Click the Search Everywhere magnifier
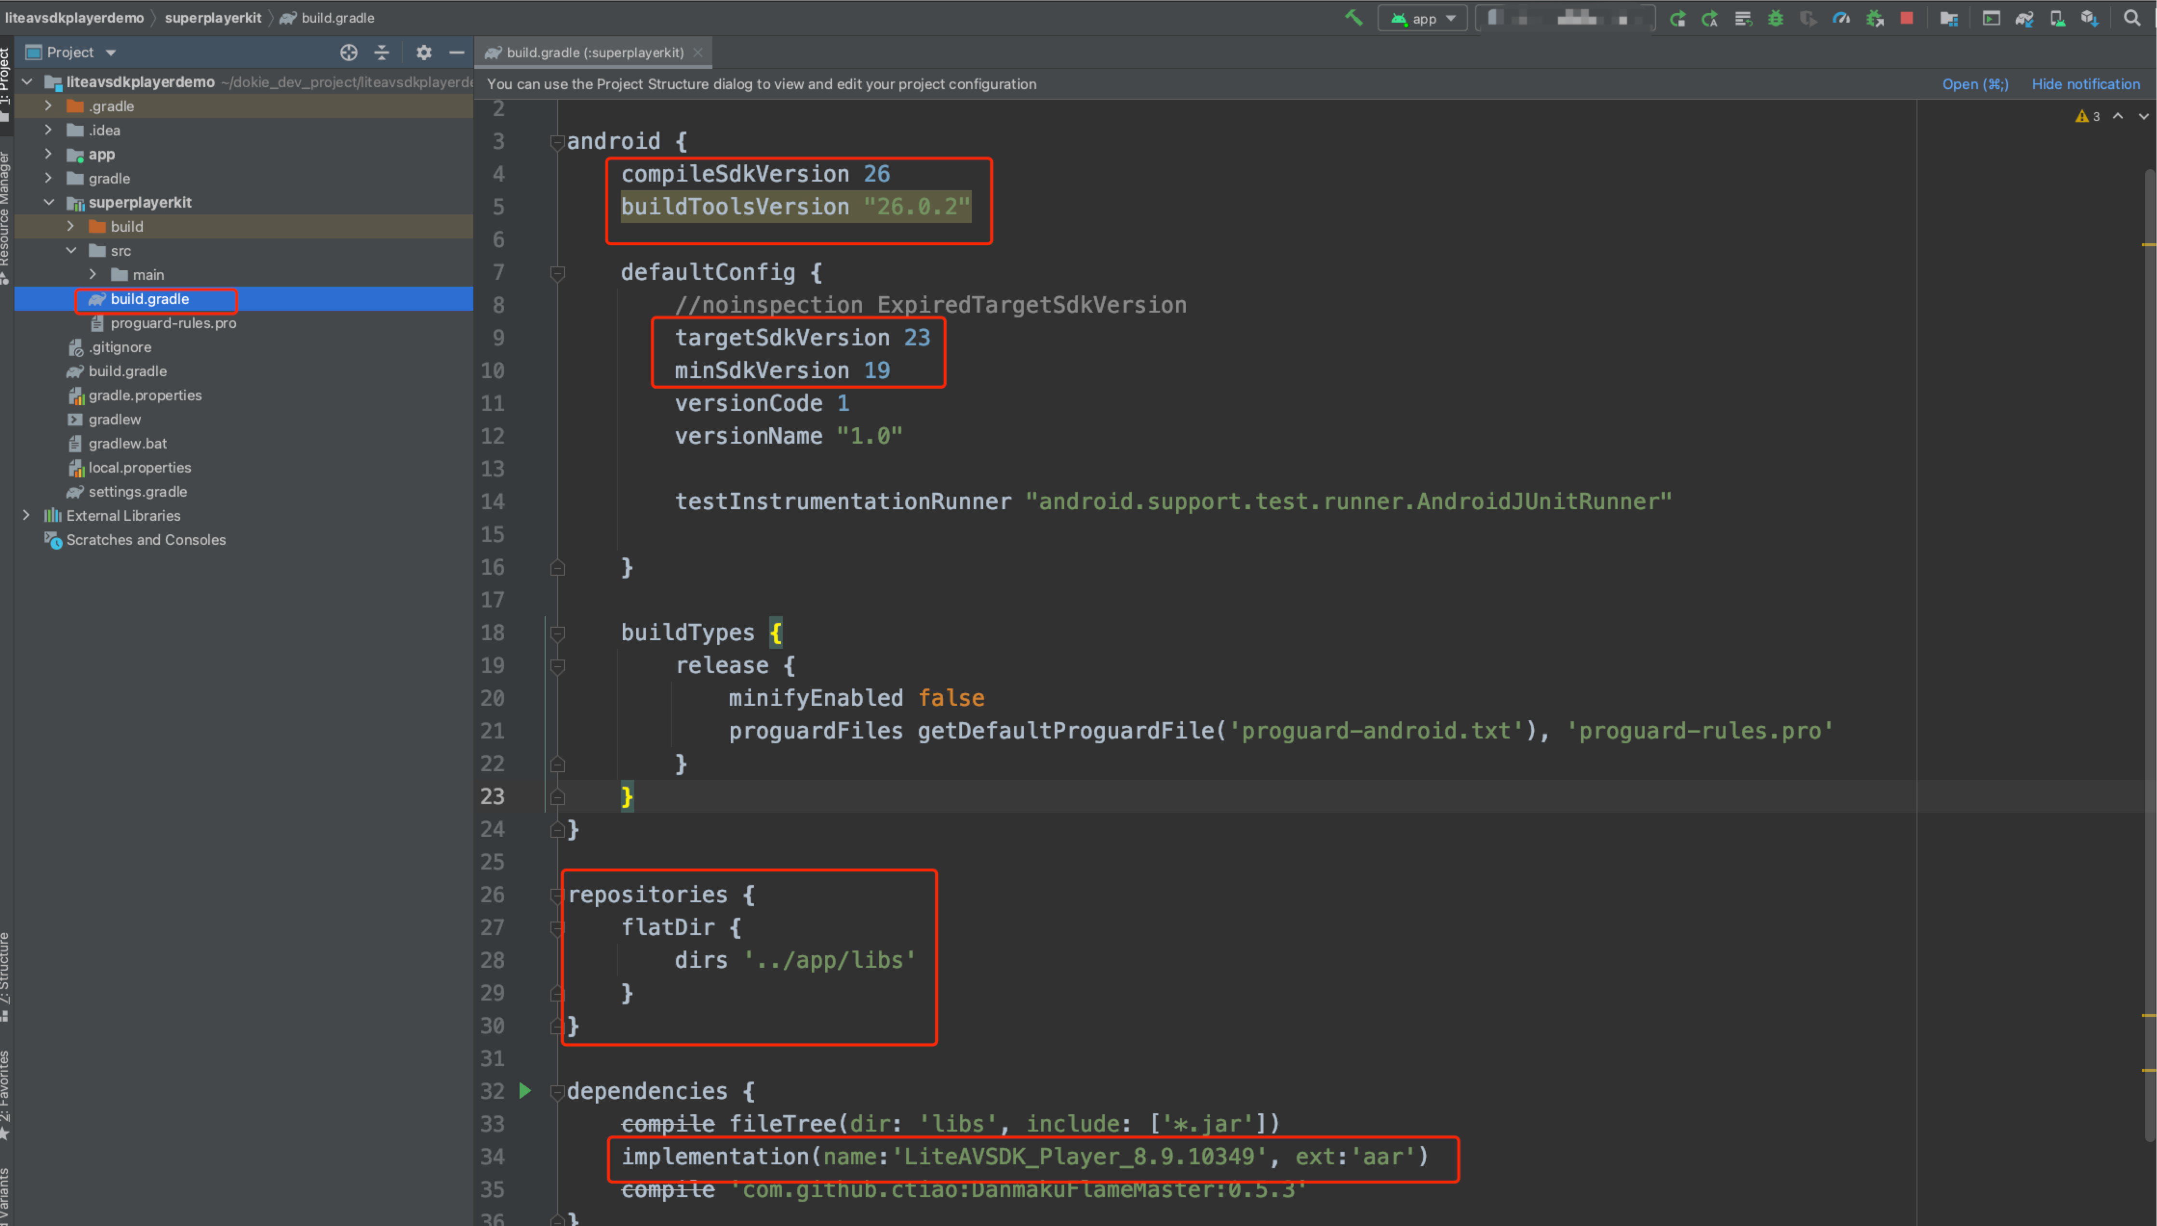This screenshot has height=1226, width=2157. [2132, 18]
